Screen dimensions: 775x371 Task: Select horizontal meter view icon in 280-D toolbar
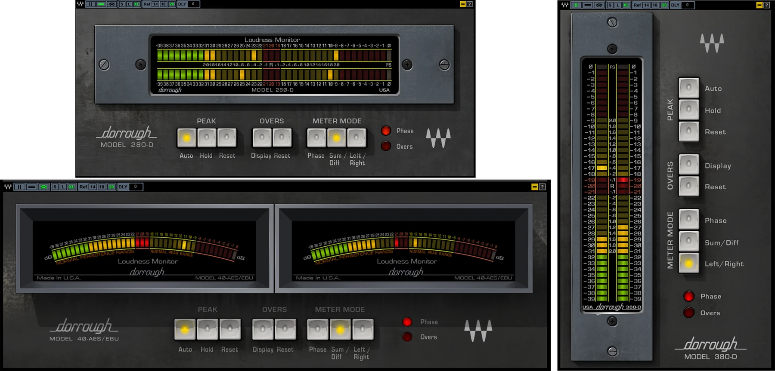coord(101,4)
